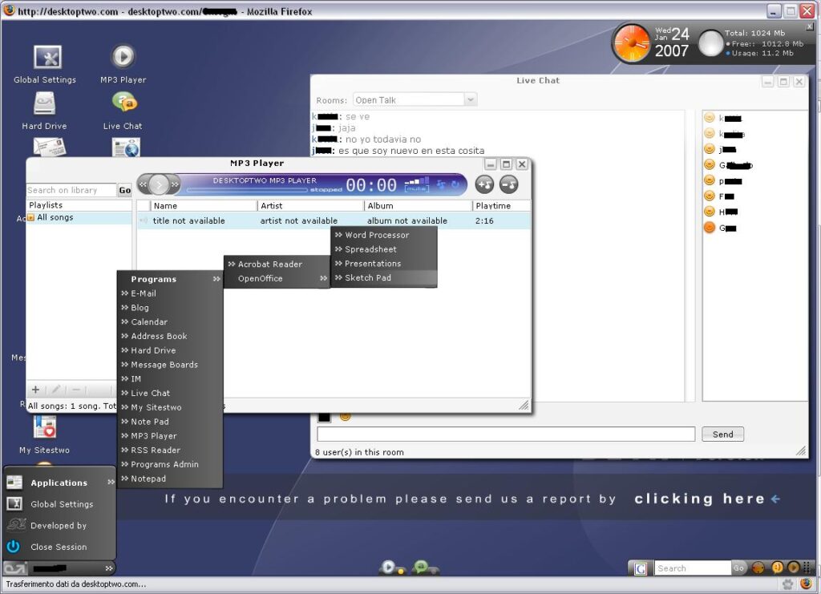Select Word Processor in OpenOffice submenu
The image size is (821, 594).
384,235
